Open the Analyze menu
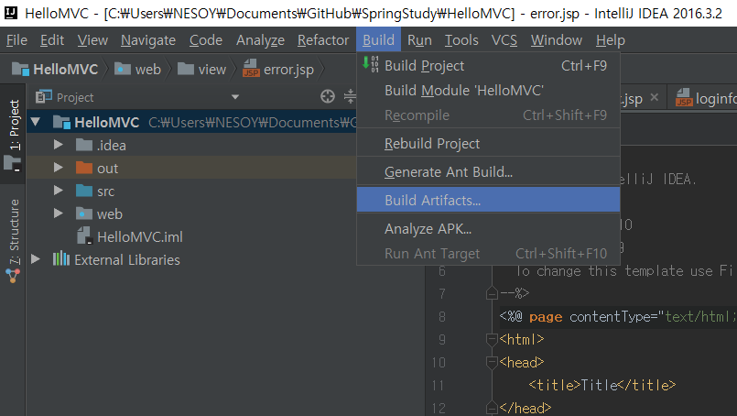The height and width of the screenshot is (416, 737). click(x=260, y=40)
